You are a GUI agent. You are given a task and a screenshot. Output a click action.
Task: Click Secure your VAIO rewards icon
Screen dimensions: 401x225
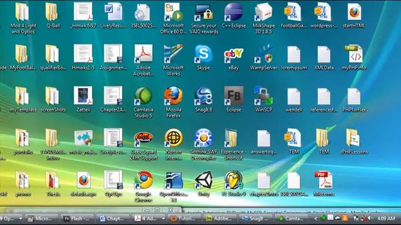(x=204, y=12)
